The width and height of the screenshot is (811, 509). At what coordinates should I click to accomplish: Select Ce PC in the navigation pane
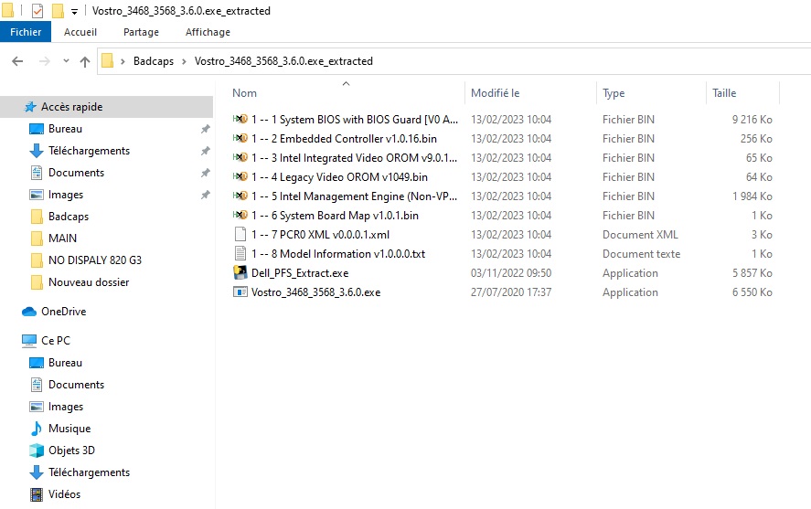pyautogui.click(x=56, y=341)
